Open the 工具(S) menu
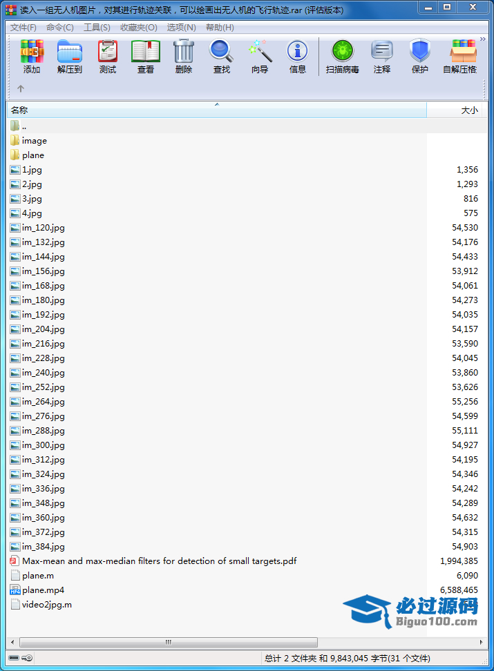494x671 pixels. [97, 28]
